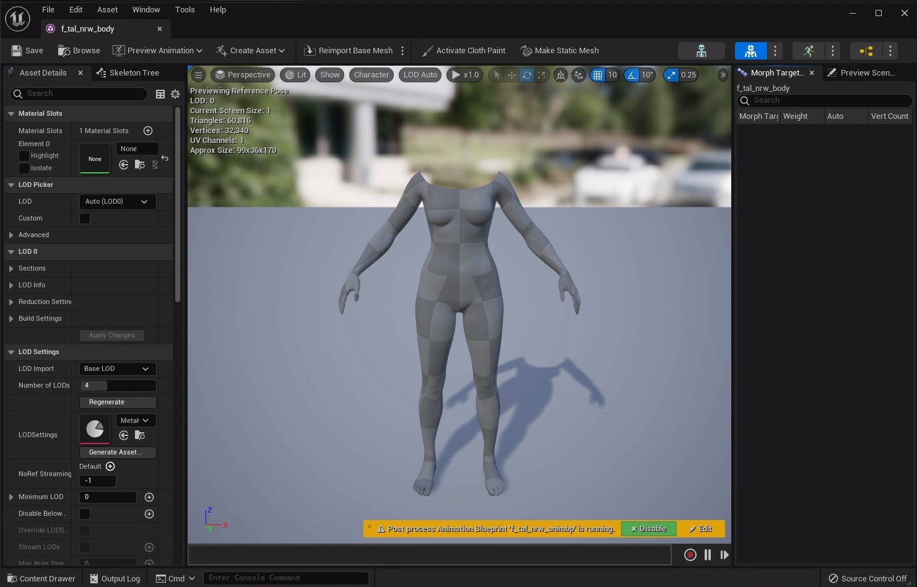
Task: Open Asset Details settings gear
Action: pyautogui.click(x=175, y=94)
